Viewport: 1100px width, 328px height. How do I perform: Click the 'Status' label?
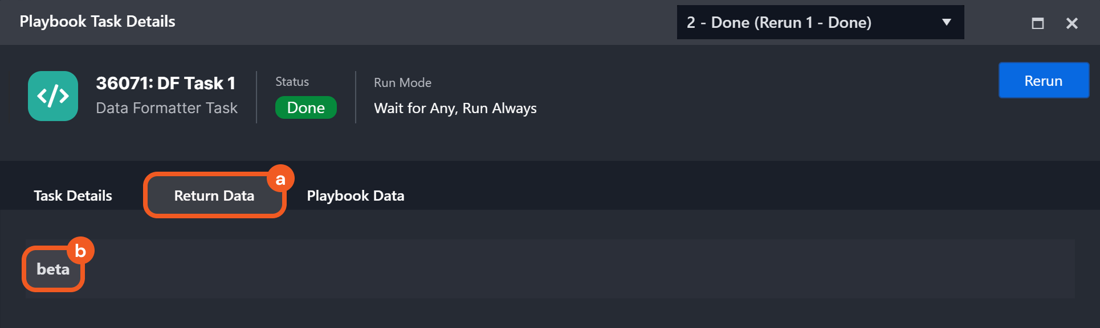coord(292,82)
